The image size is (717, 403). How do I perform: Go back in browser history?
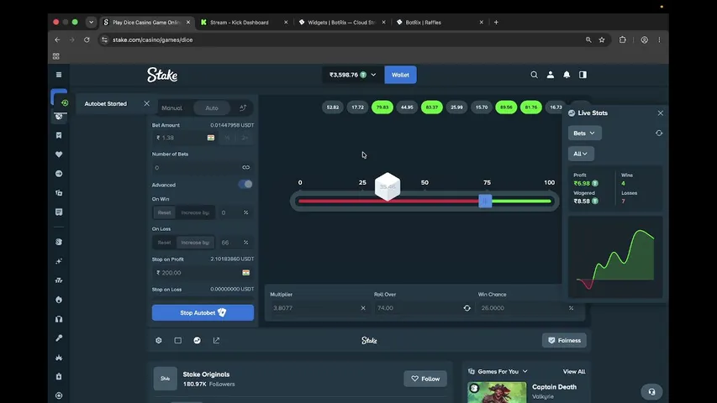[57, 39]
